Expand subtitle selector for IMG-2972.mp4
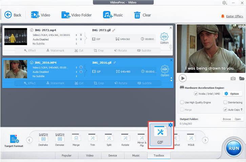246x162 pixels. tap(76, 44)
